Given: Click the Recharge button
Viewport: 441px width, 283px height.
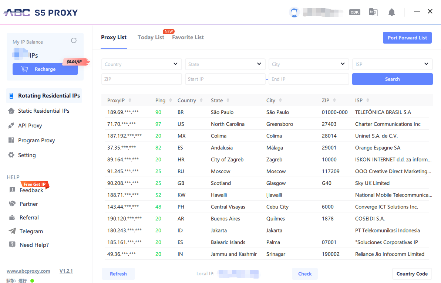Looking at the screenshot, I should click(45, 69).
